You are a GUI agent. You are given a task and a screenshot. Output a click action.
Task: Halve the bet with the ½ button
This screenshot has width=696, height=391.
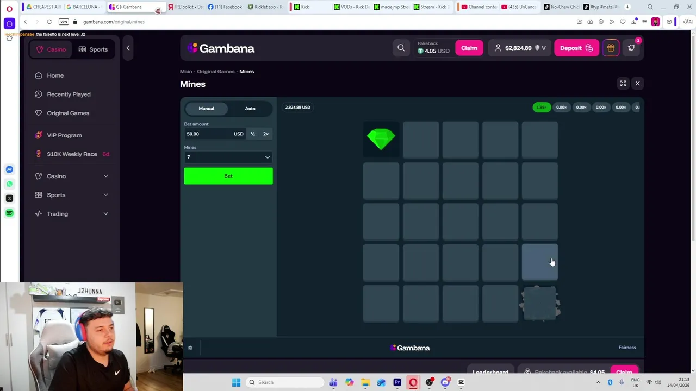[x=252, y=134]
